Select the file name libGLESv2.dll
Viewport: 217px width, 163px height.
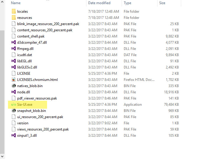tap(27, 67)
